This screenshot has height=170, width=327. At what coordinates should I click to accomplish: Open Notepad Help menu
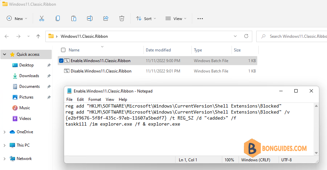(x=123, y=100)
